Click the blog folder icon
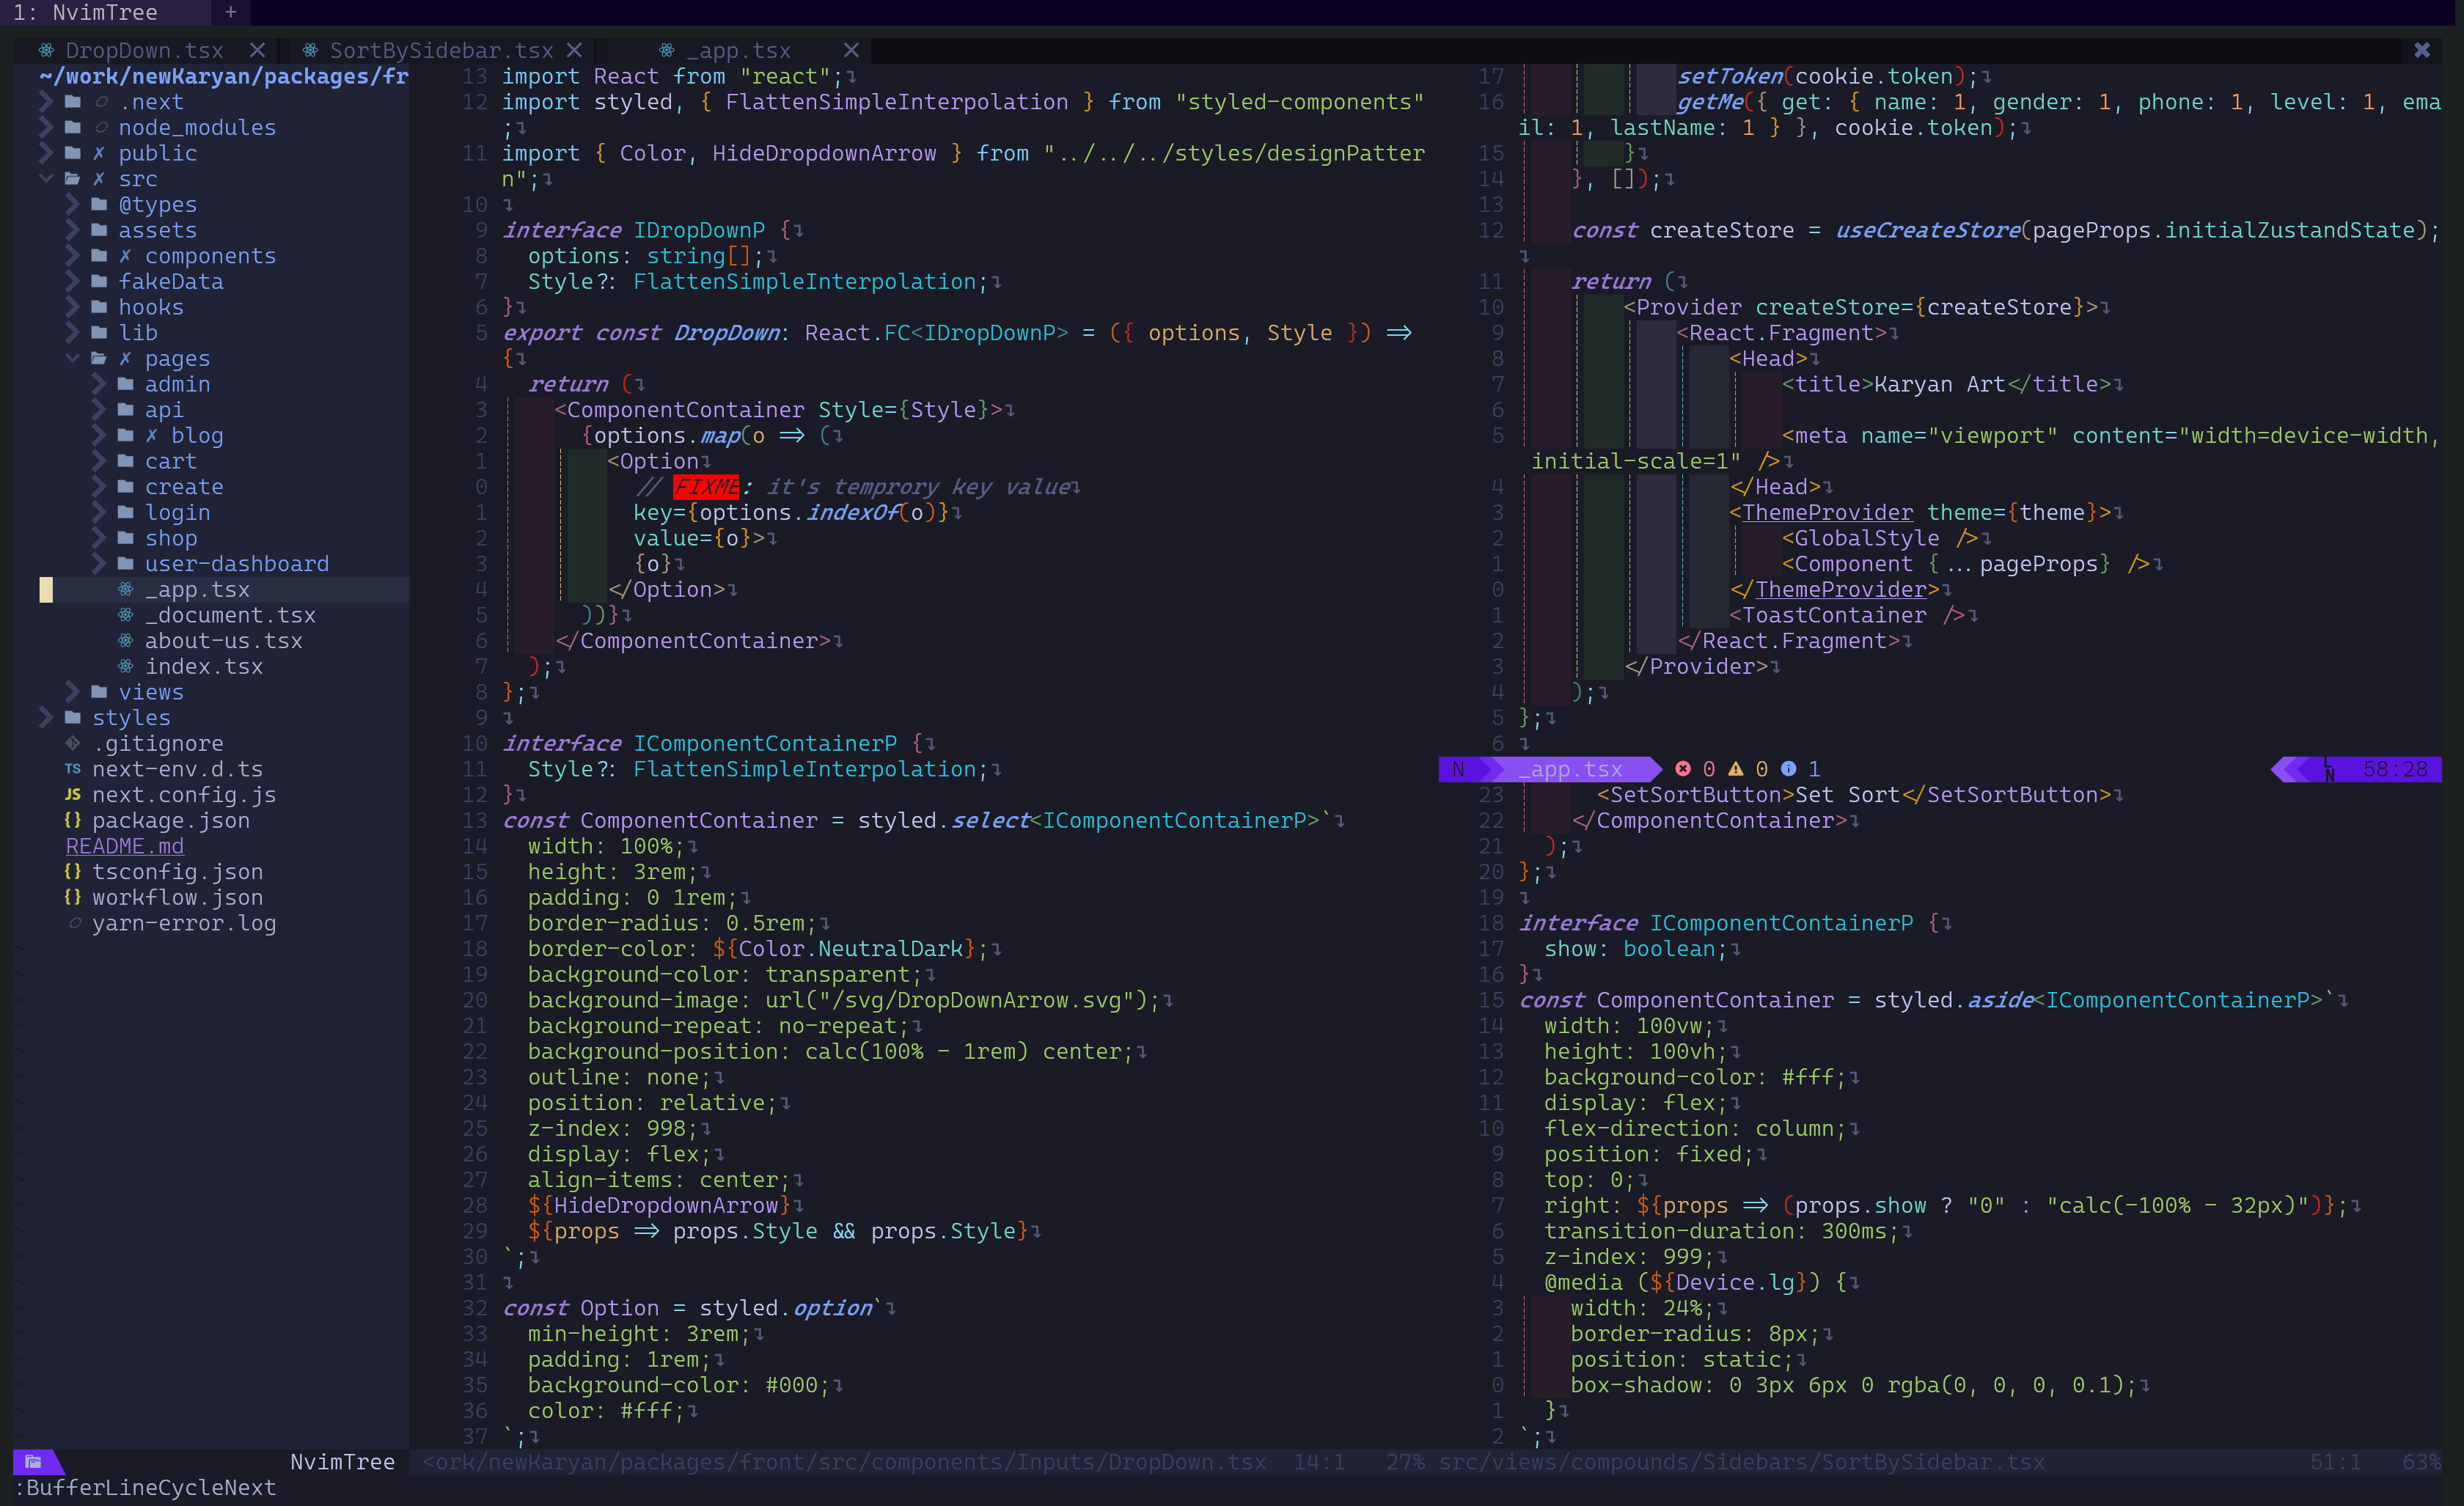Viewport: 2464px width, 1506px height. (x=125, y=435)
